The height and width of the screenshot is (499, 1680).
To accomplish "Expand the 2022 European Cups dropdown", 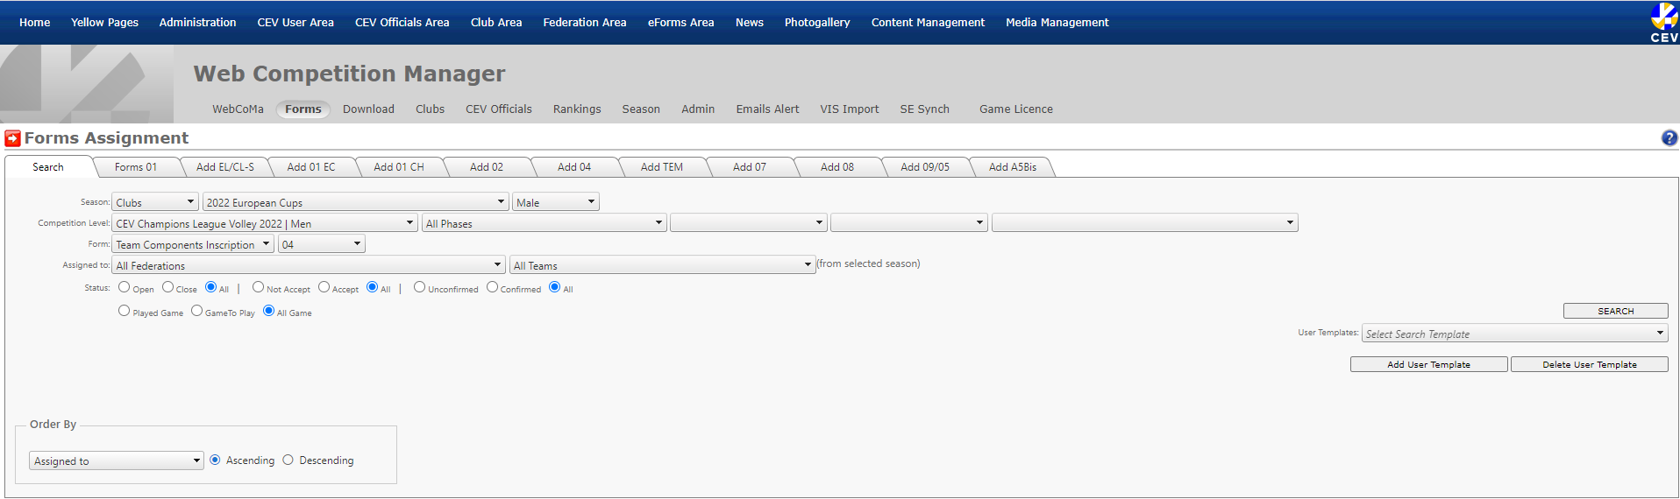I will pos(356,202).
